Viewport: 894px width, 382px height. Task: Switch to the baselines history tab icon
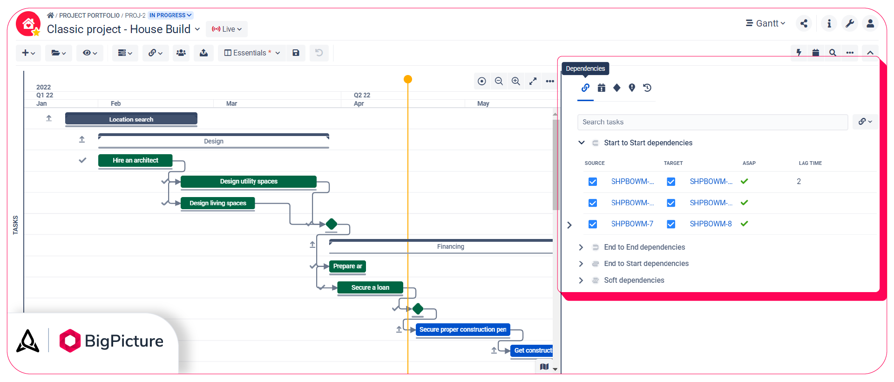pos(647,88)
